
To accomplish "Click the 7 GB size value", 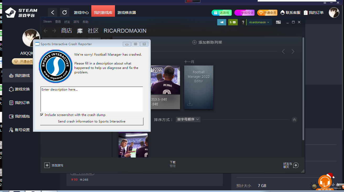I will [262, 186].
